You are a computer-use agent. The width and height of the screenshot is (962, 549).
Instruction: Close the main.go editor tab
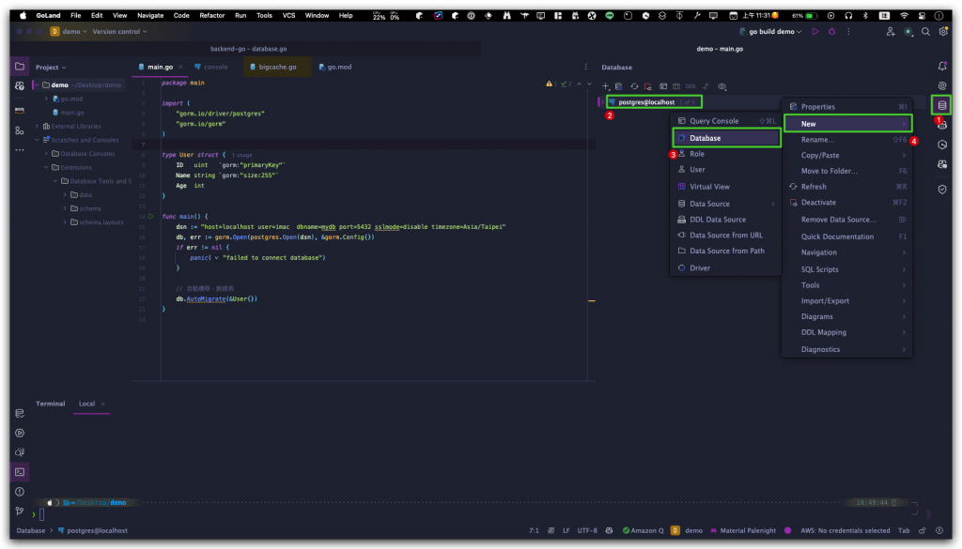pyautogui.click(x=180, y=67)
